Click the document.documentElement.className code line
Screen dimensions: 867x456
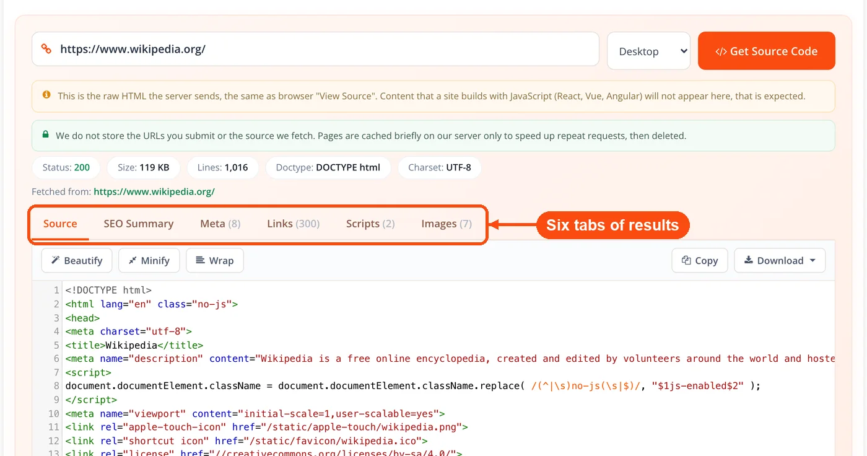(412, 386)
